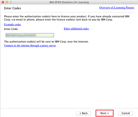Go back with the Back button

click(x=83, y=113)
